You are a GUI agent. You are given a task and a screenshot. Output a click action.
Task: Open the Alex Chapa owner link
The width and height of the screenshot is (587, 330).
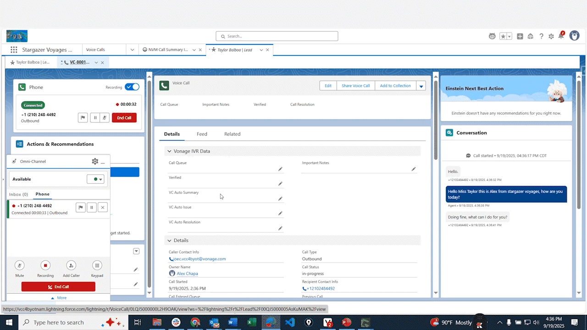click(187, 273)
